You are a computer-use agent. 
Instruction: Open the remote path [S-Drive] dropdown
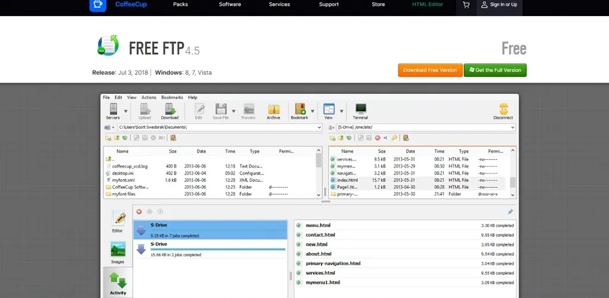pos(513,127)
